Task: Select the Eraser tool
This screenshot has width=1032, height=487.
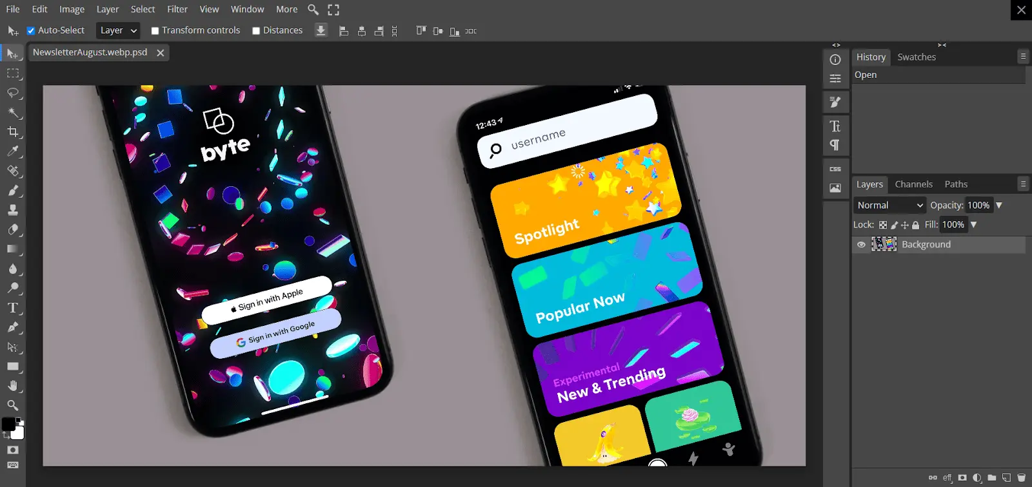Action: click(x=13, y=229)
